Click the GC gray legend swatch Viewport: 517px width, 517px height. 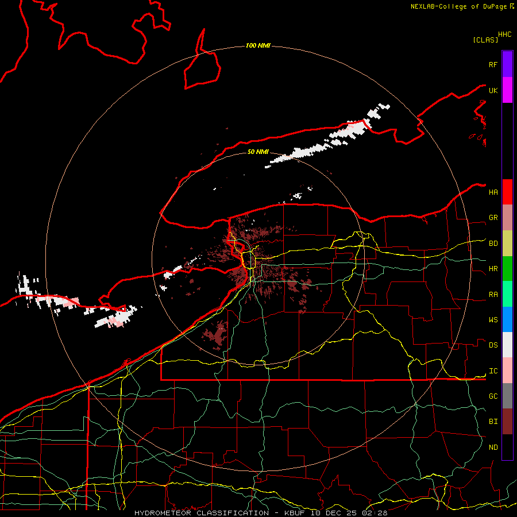click(x=507, y=396)
